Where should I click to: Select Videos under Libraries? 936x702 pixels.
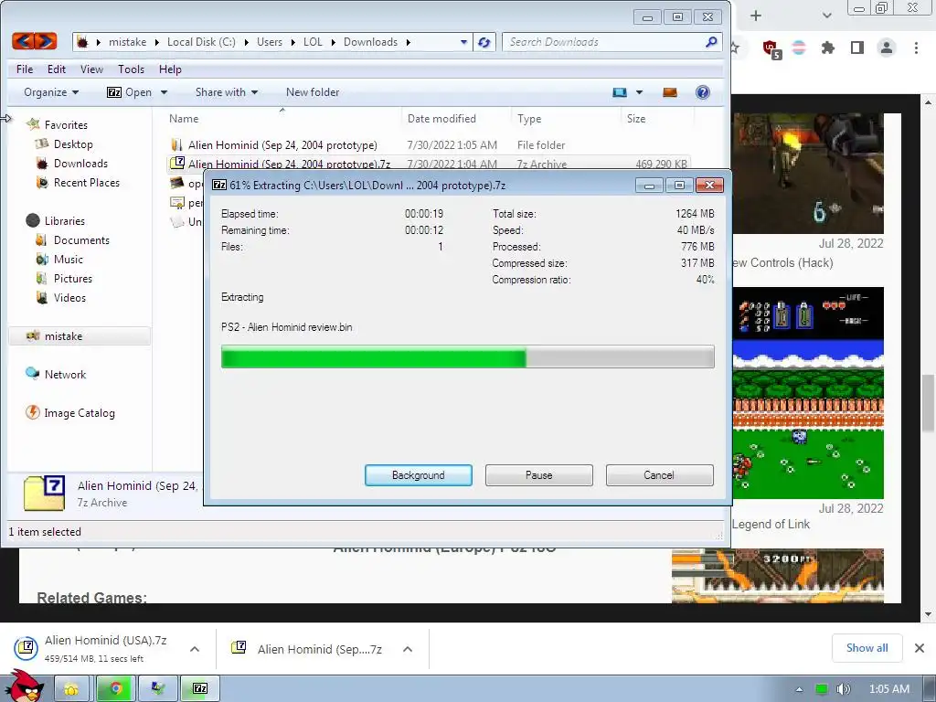coord(69,297)
